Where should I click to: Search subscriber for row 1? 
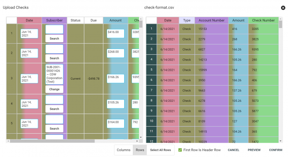pos(54,38)
